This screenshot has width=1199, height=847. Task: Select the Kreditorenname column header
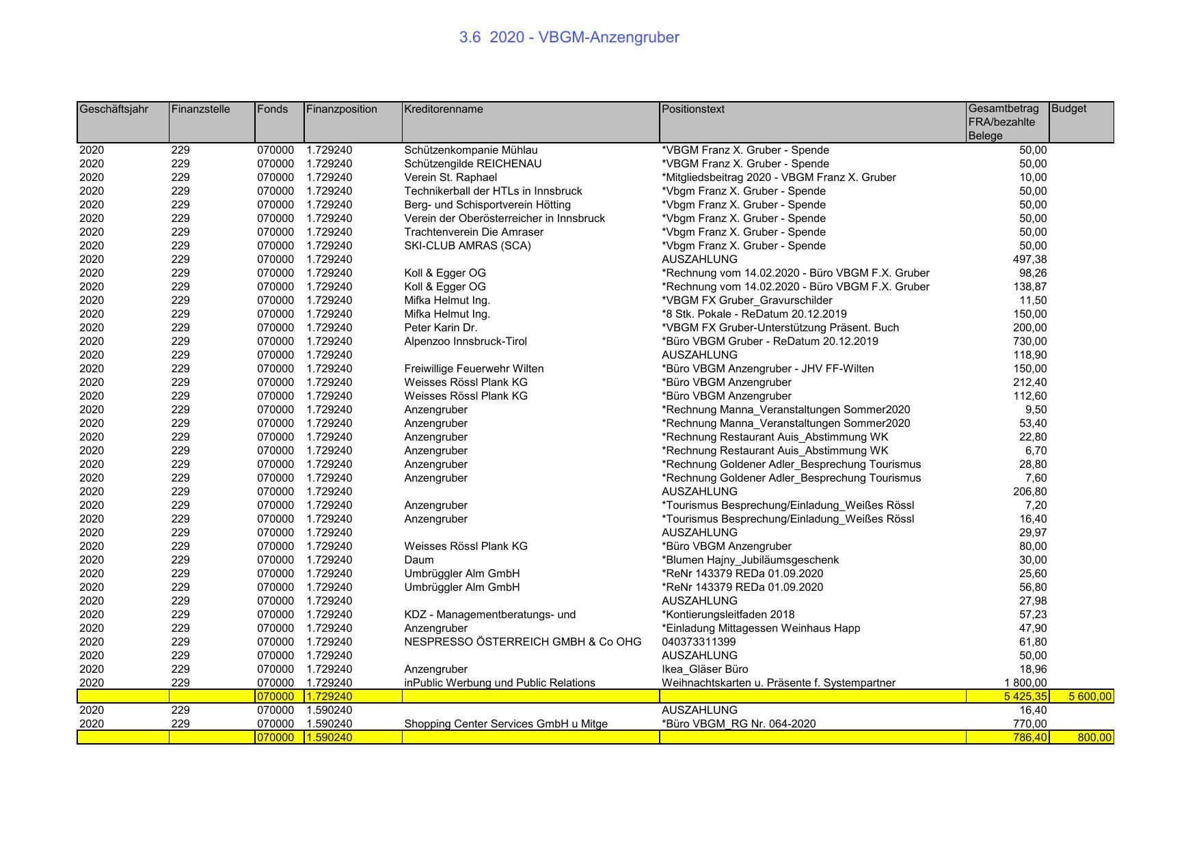[x=443, y=109]
